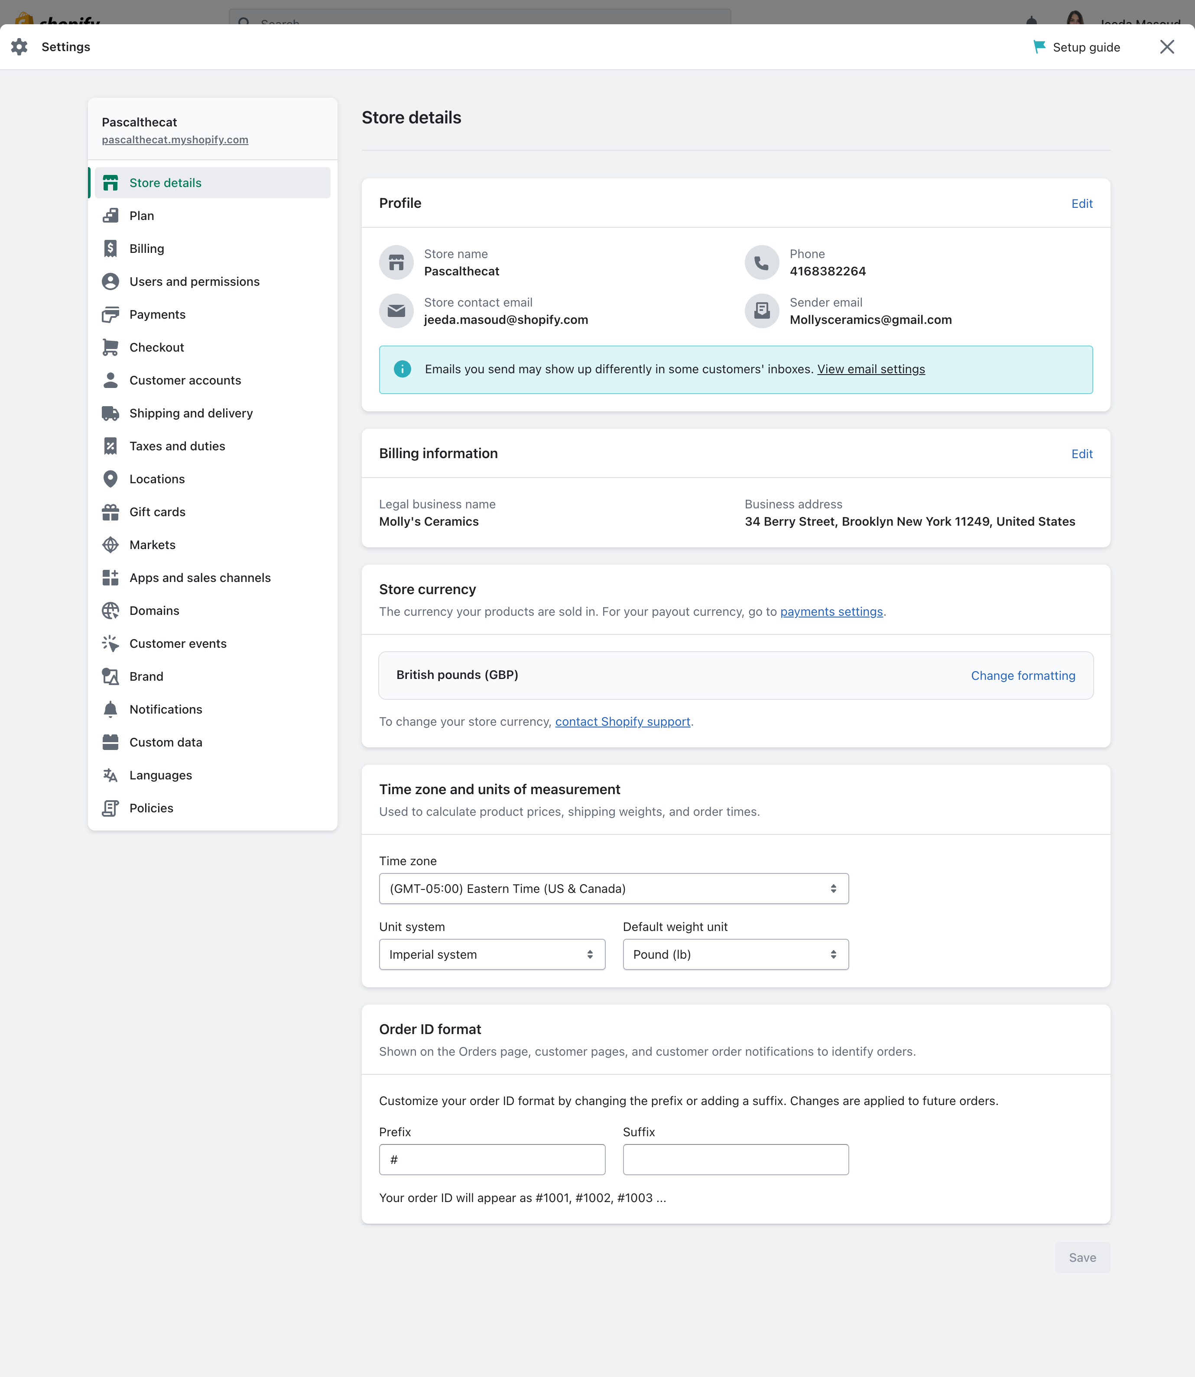Click the Domains globe icon
This screenshot has width=1195, height=1377.
[110, 611]
